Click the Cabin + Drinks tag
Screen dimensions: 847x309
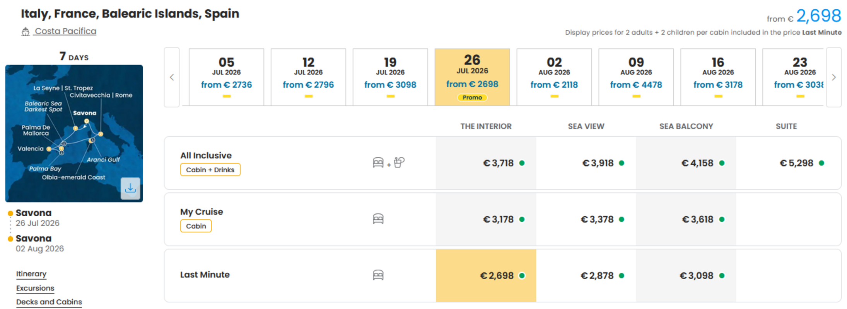(x=210, y=170)
